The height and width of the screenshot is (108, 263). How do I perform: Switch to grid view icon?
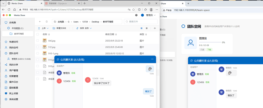click(141, 28)
